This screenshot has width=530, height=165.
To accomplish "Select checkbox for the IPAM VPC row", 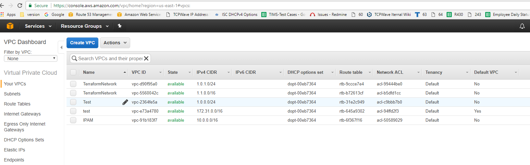I will (x=73, y=120).
